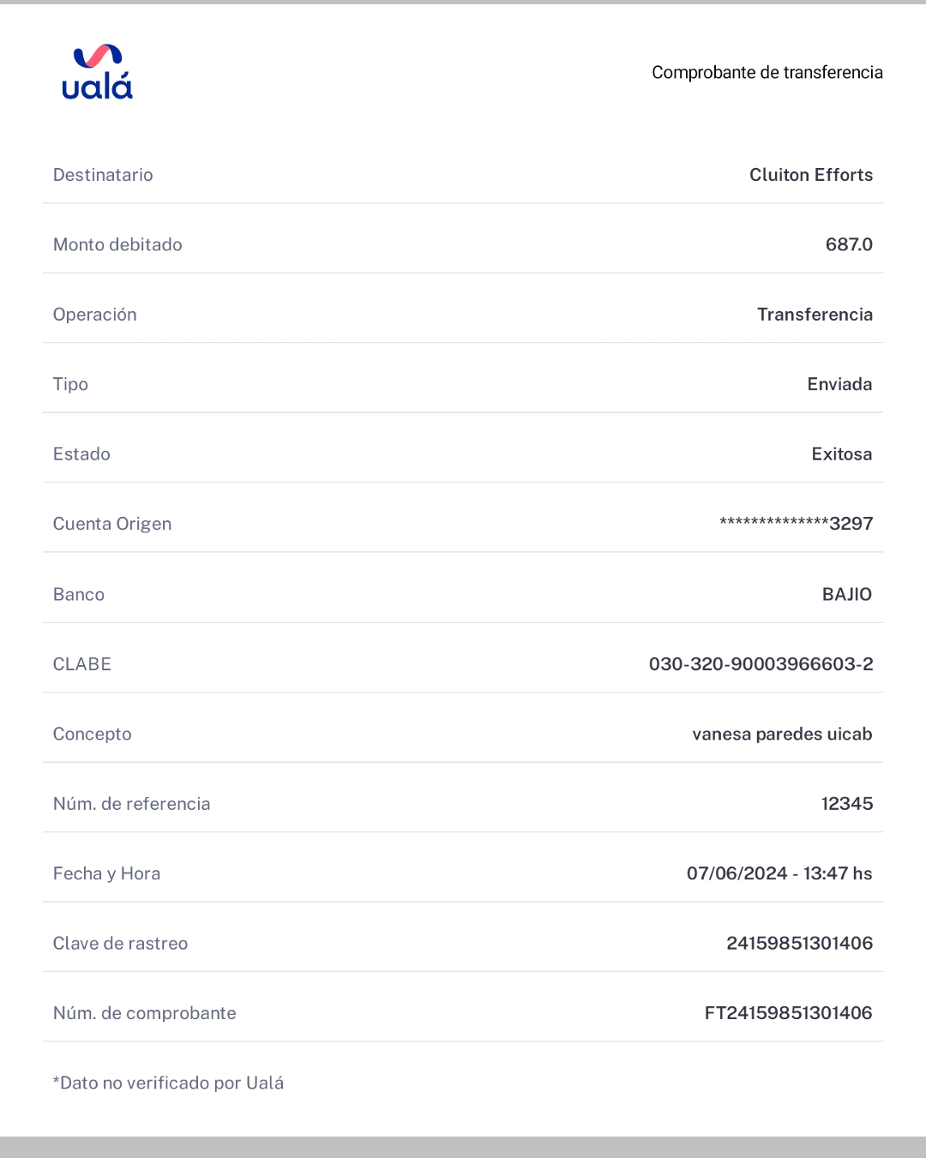
Task: Select the CLABE number 030-320-90003966603-2
Action: click(761, 664)
